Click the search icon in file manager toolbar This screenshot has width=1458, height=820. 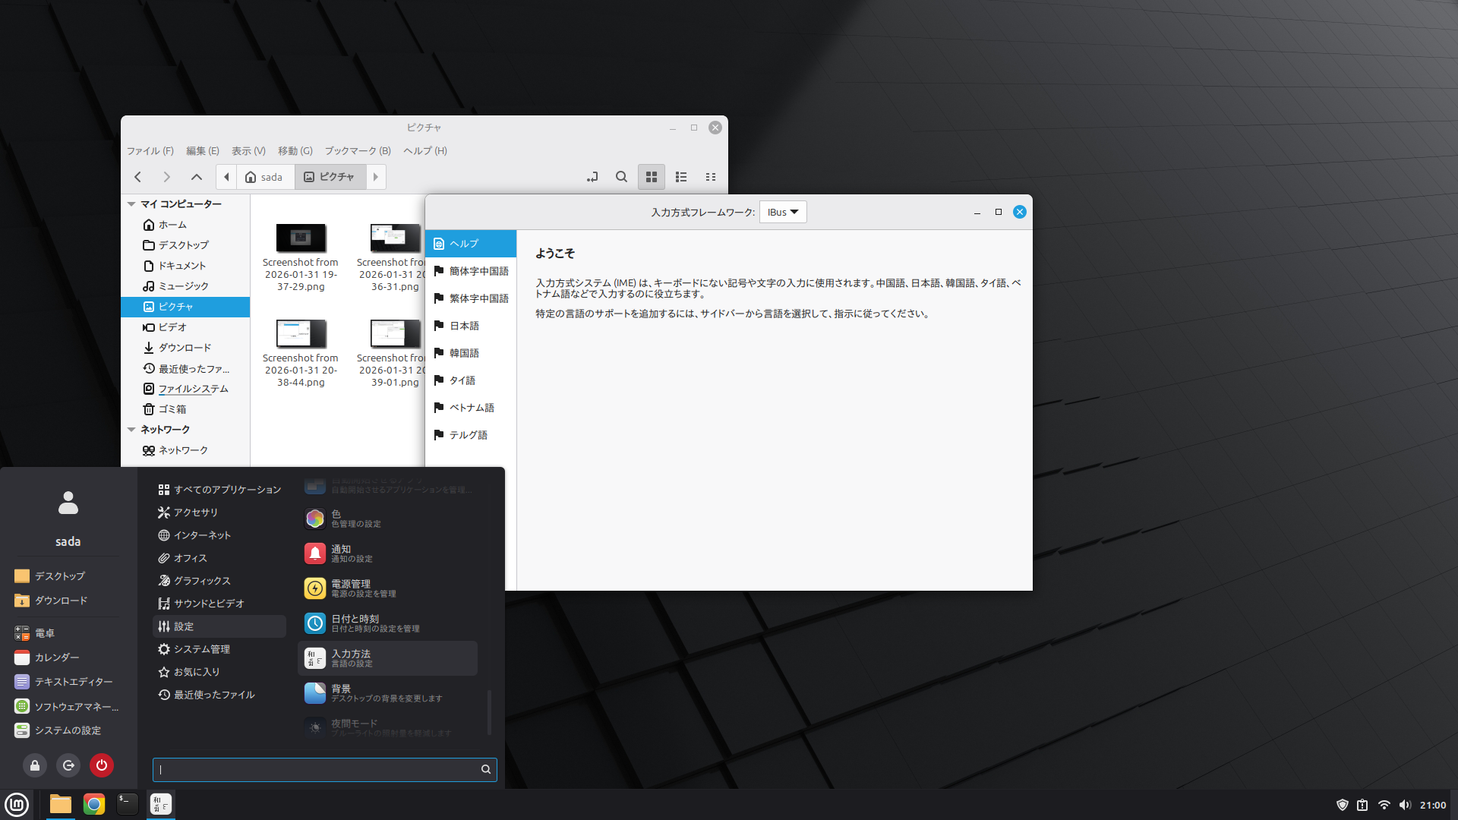pyautogui.click(x=621, y=177)
